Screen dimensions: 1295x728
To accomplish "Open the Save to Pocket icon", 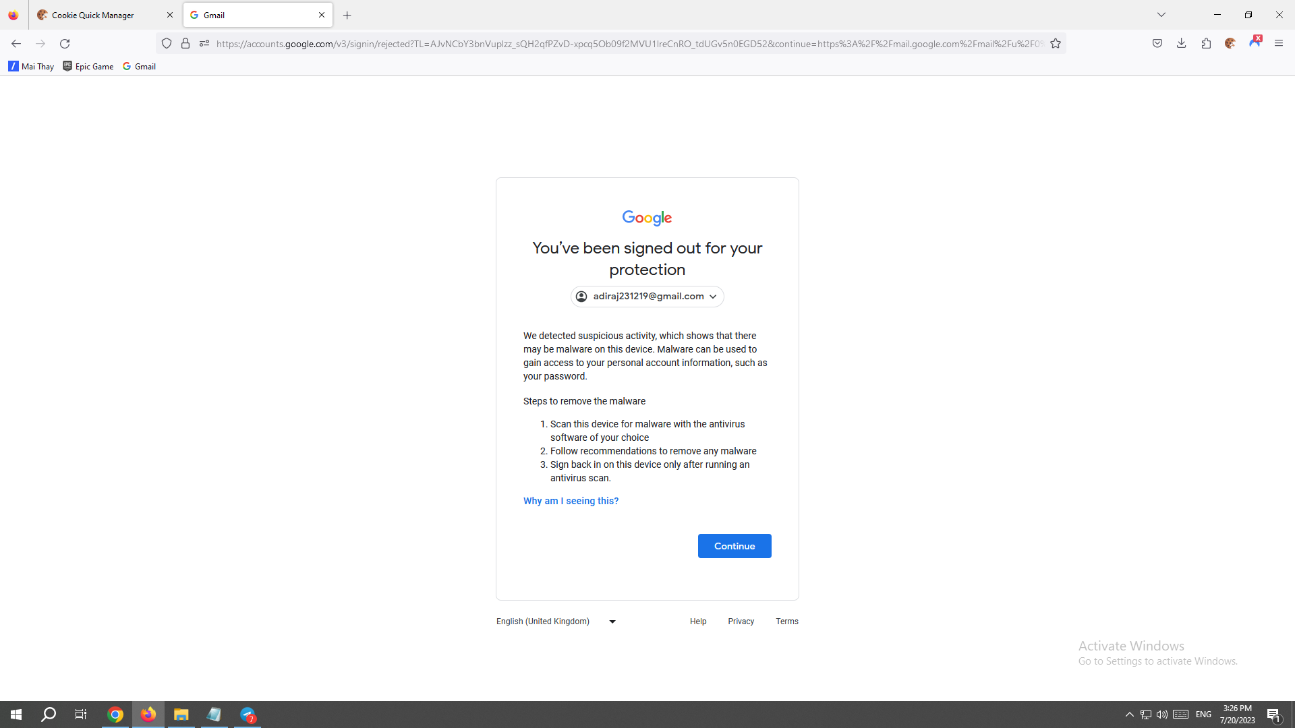I will tap(1157, 44).
